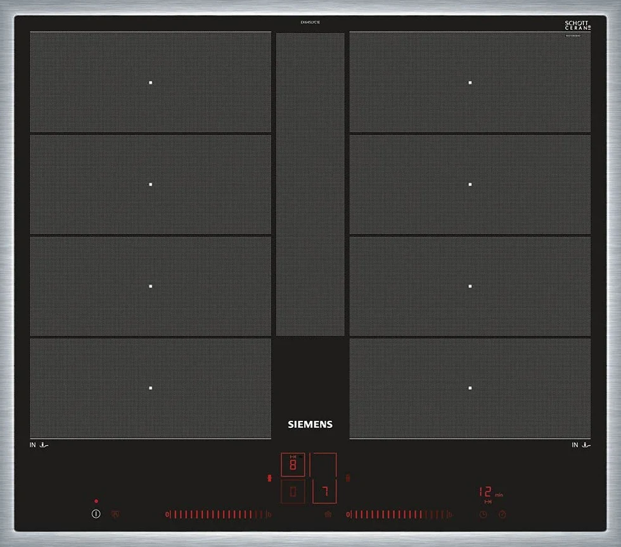The height and width of the screenshot is (547, 621).
Task: Tap the stopwatch icon at far right
Action: point(502,515)
